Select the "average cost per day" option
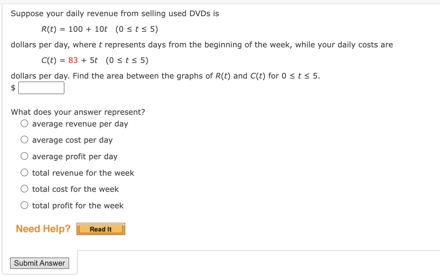 [x=24, y=139]
